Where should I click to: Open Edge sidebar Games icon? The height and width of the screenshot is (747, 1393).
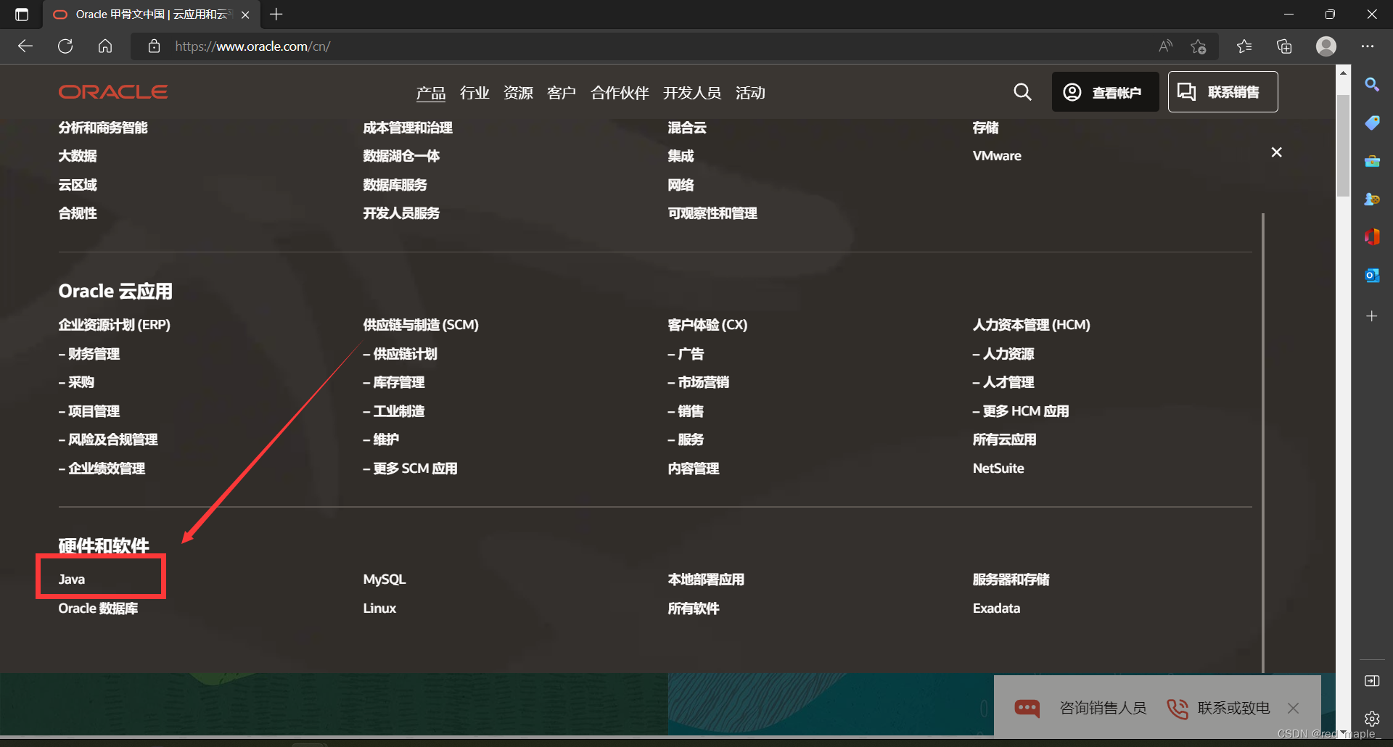point(1372,199)
